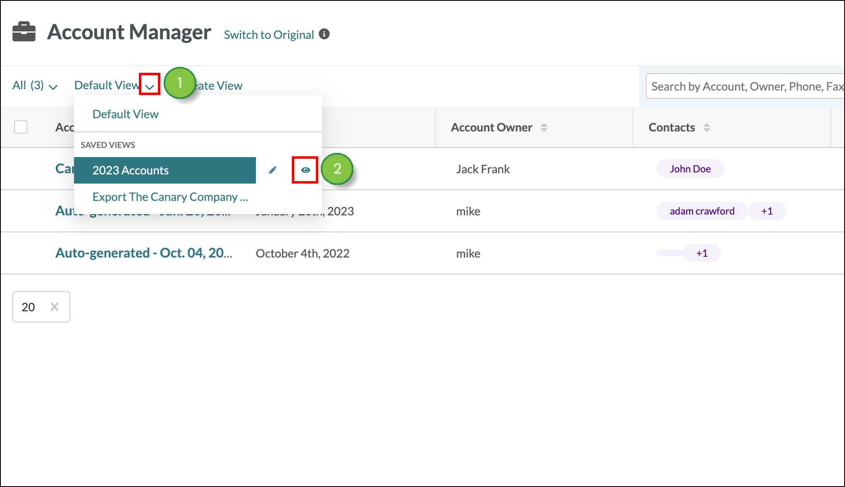Click mike owner in October 4th row
The width and height of the screenshot is (845, 487).
468,253
